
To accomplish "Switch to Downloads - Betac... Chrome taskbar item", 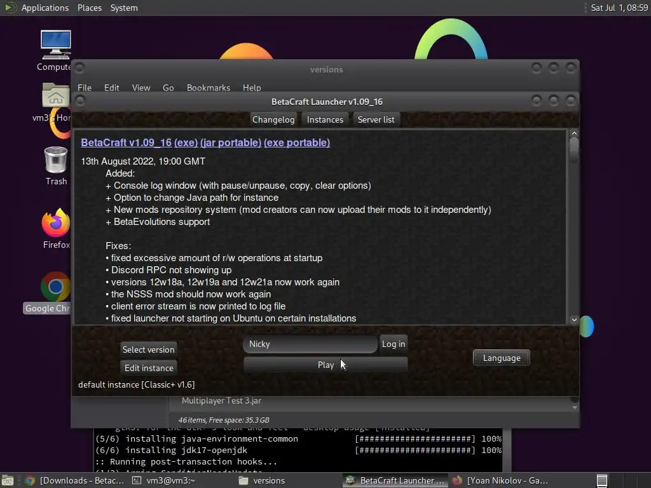I will (x=75, y=480).
